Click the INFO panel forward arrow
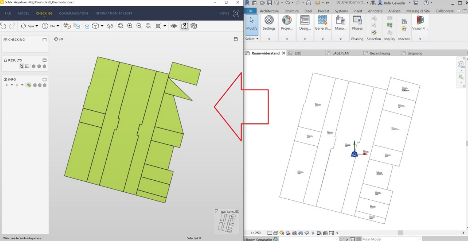The image size is (468, 241). (x=17, y=85)
